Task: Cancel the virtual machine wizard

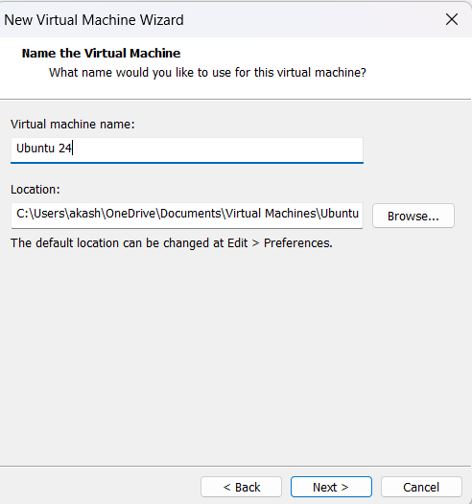Action: click(x=421, y=487)
